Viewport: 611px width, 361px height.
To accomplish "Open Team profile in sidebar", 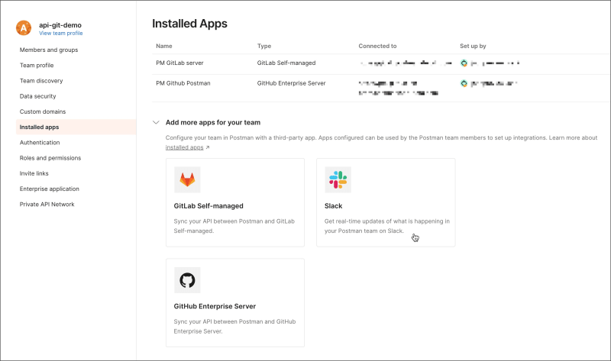I will pos(37,65).
